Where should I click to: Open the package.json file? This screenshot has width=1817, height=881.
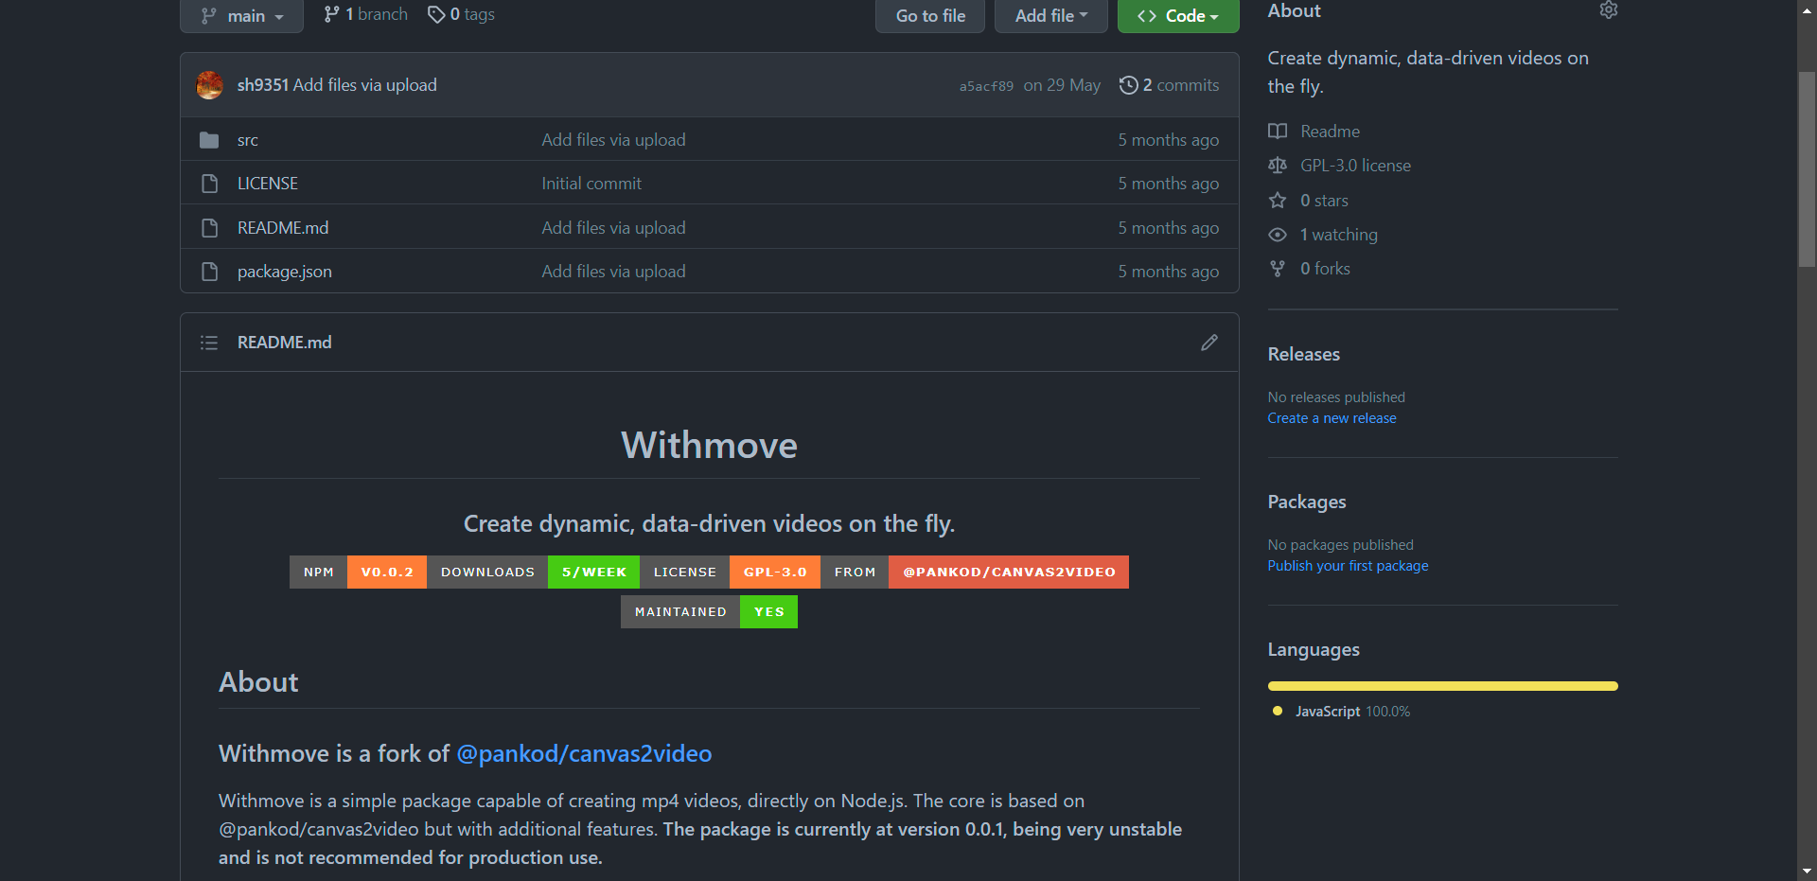(x=284, y=272)
